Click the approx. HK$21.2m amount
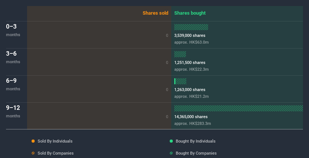 [x=191, y=96]
